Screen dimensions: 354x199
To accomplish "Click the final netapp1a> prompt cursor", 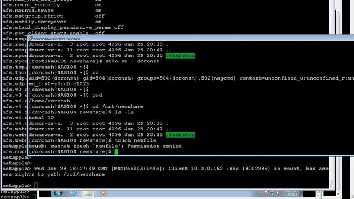I will (36, 186).
